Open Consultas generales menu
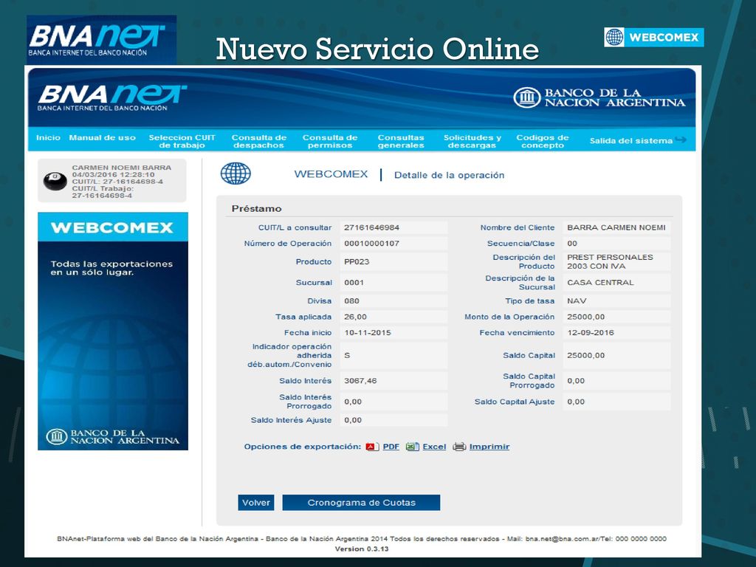Screen dimensions: 756x567 click(x=401, y=141)
